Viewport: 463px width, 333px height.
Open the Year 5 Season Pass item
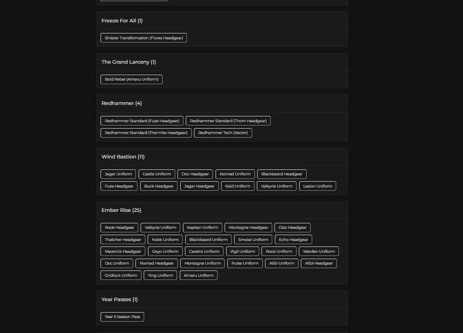click(122, 317)
